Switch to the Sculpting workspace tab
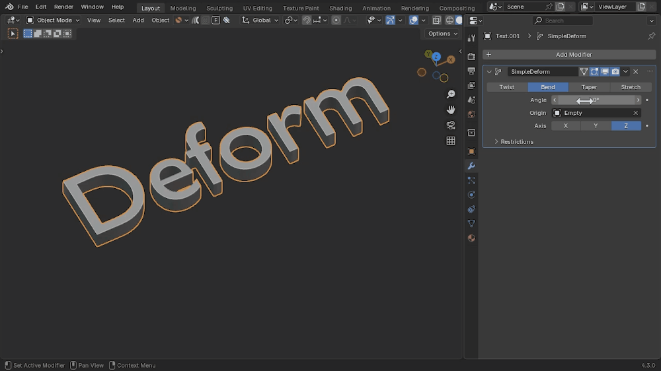661x371 pixels. point(219,8)
